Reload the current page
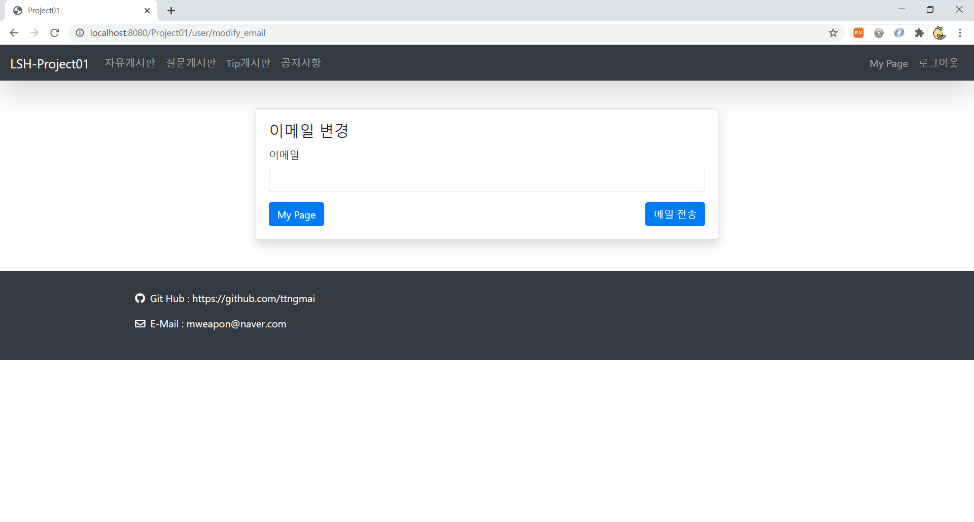 point(55,33)
